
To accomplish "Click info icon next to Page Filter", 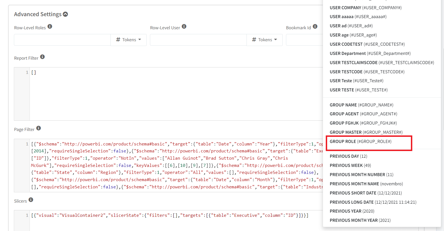I will [39, 128].
